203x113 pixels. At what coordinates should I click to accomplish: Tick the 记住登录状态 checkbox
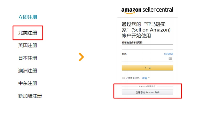point(124,78)
